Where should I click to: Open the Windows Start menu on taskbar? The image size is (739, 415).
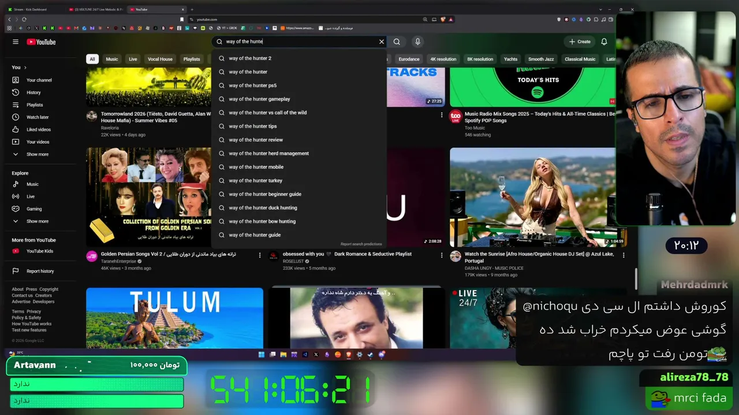(262, 354)
